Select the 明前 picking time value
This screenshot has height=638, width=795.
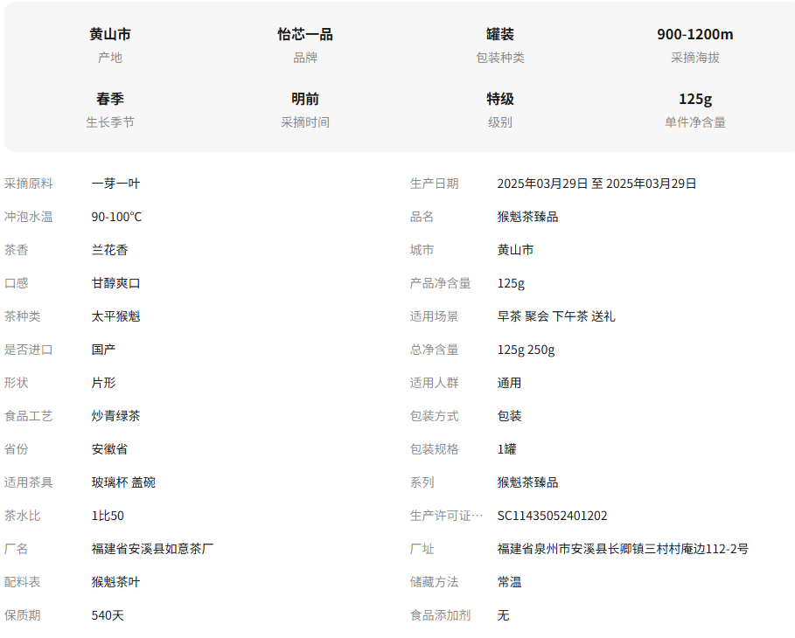(x=305, y=99)
